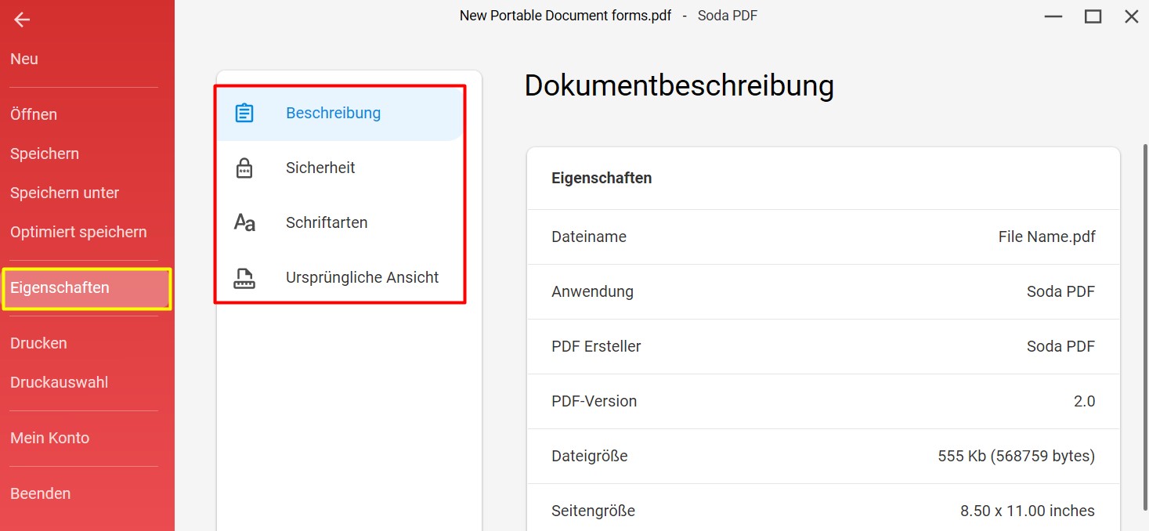The height and width of the screenshot is (531, 1149).
Task: Click the Dateiname label
Action: coord(589,237)
